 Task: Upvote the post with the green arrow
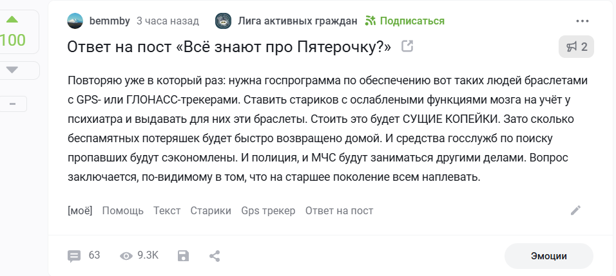(12, 19)
